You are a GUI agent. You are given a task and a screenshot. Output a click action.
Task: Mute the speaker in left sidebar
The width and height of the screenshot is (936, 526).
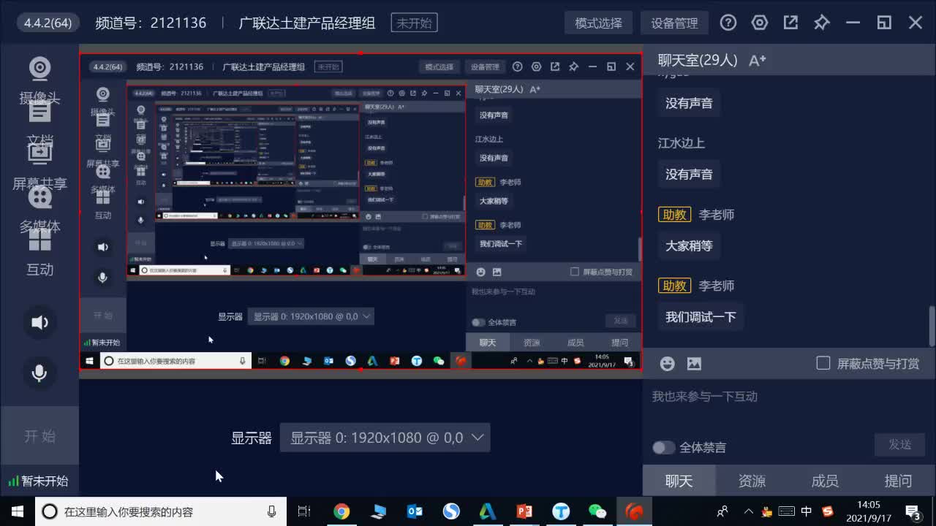[39, 323]
